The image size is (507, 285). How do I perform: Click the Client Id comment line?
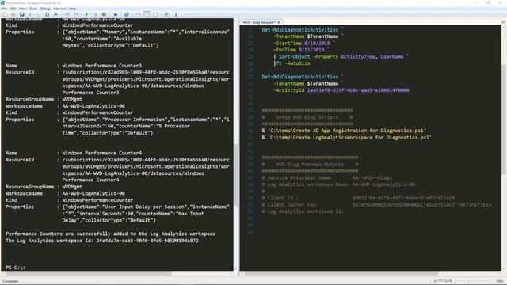point(358,198)
